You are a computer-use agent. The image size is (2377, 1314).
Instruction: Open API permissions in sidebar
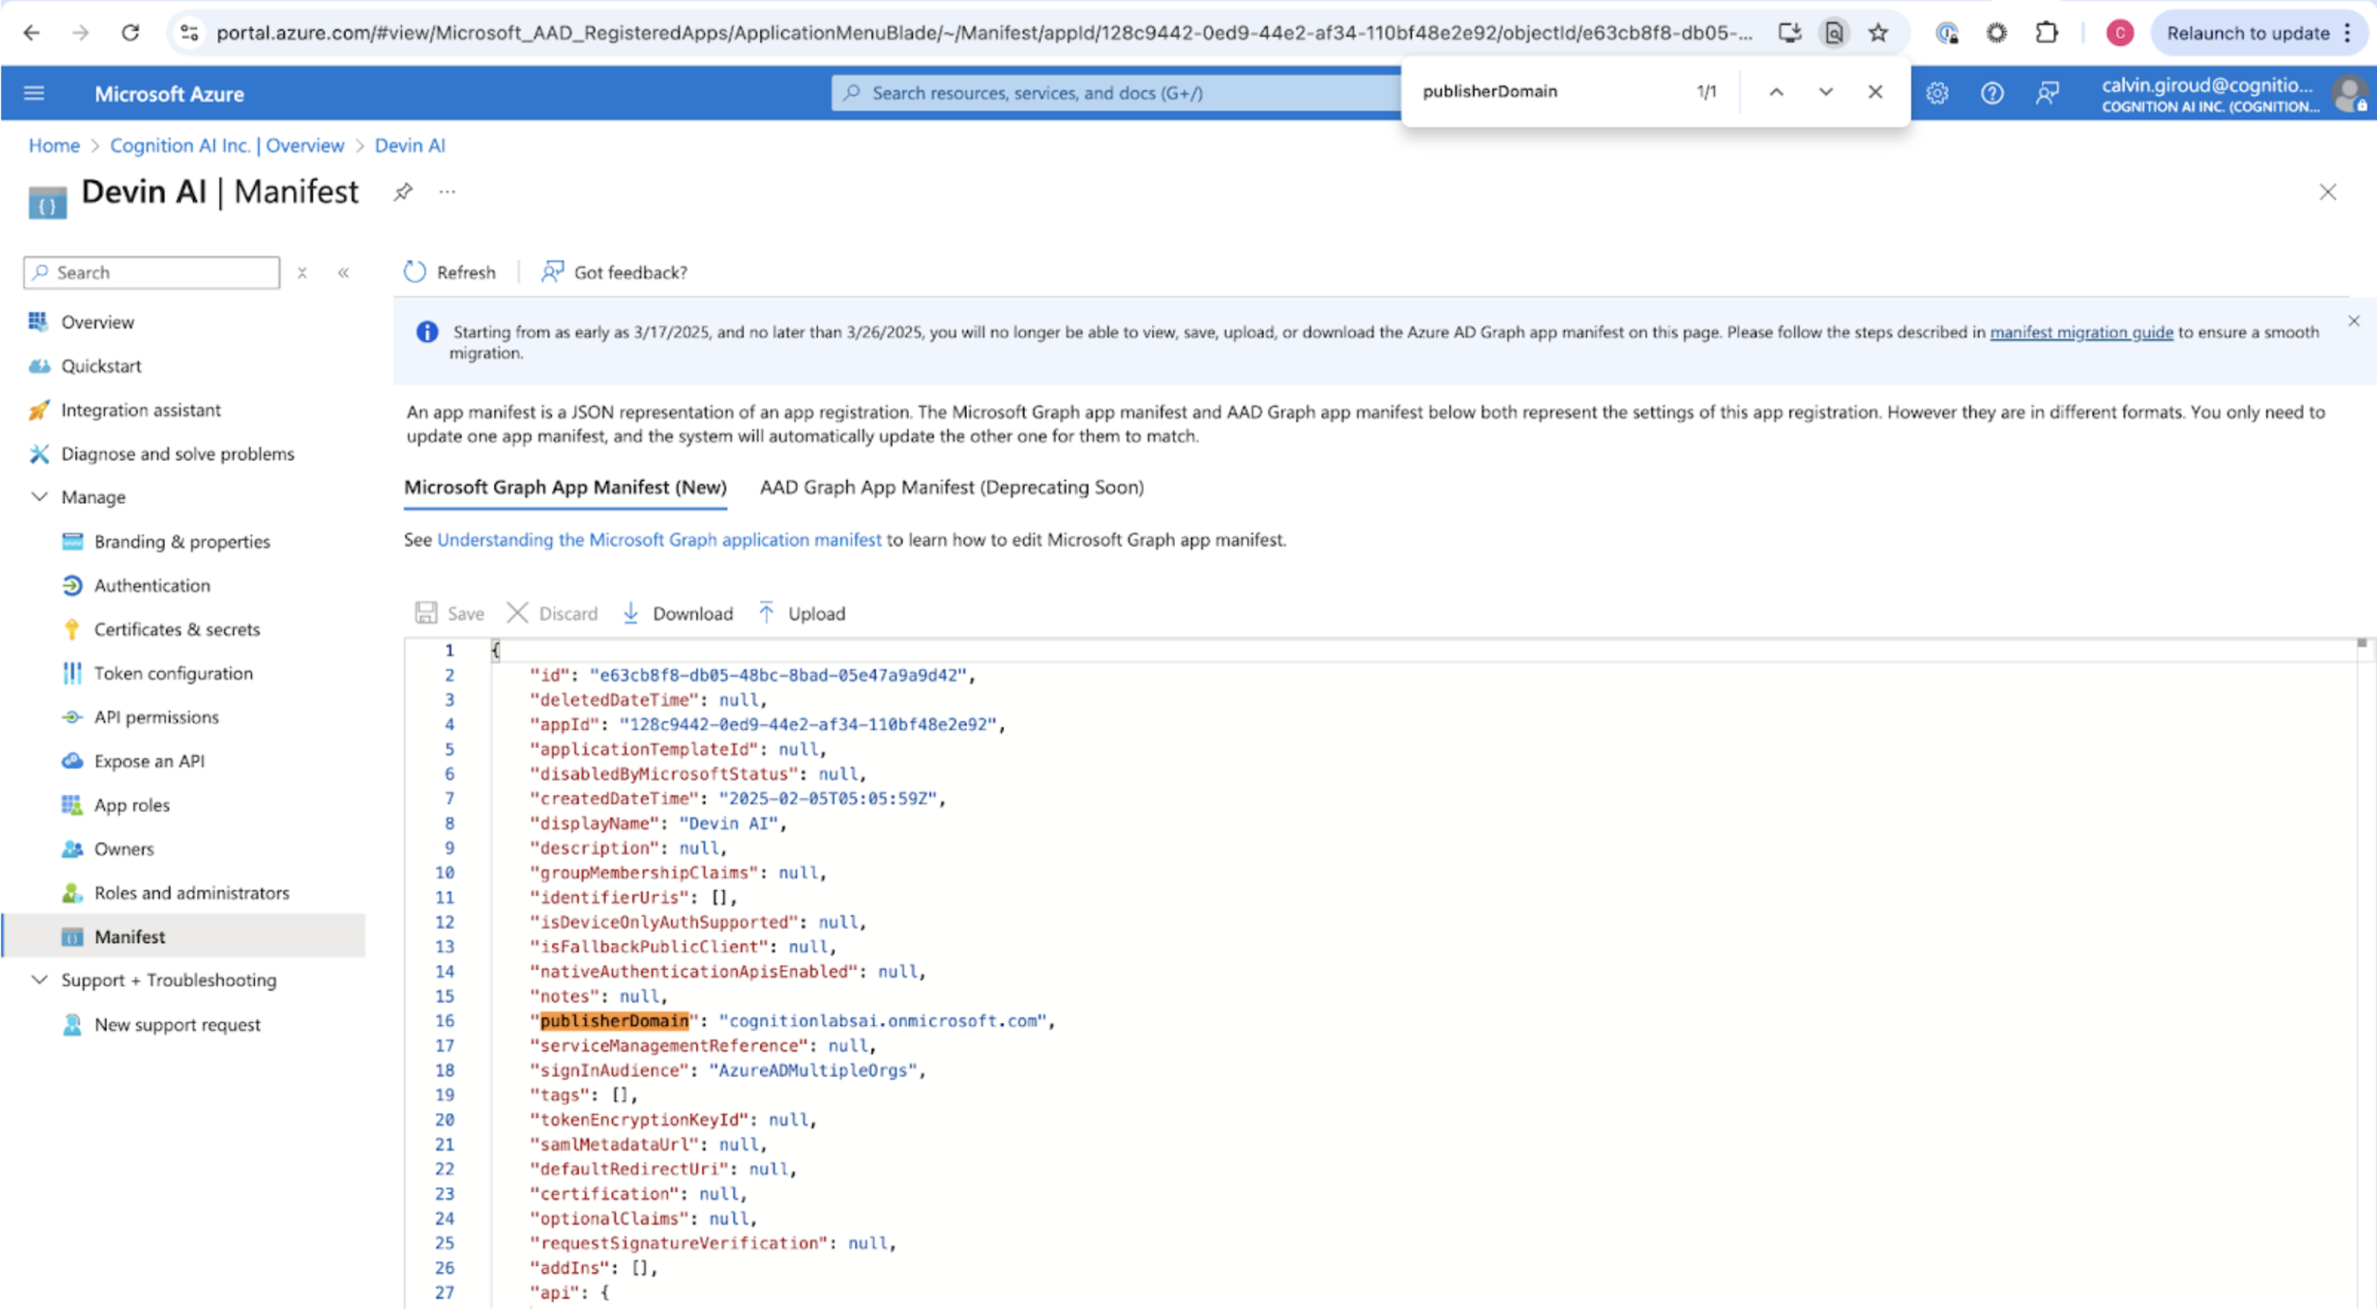pos(156,717)
